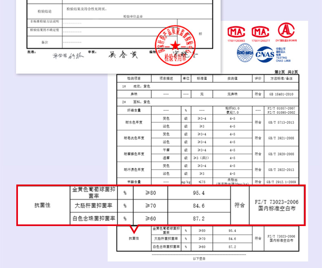This screenshot has height=268, width=322.
Task: Click the '粘纤93.0 氨纶7.0' fiber content value
Action: (x=232, y=110)
